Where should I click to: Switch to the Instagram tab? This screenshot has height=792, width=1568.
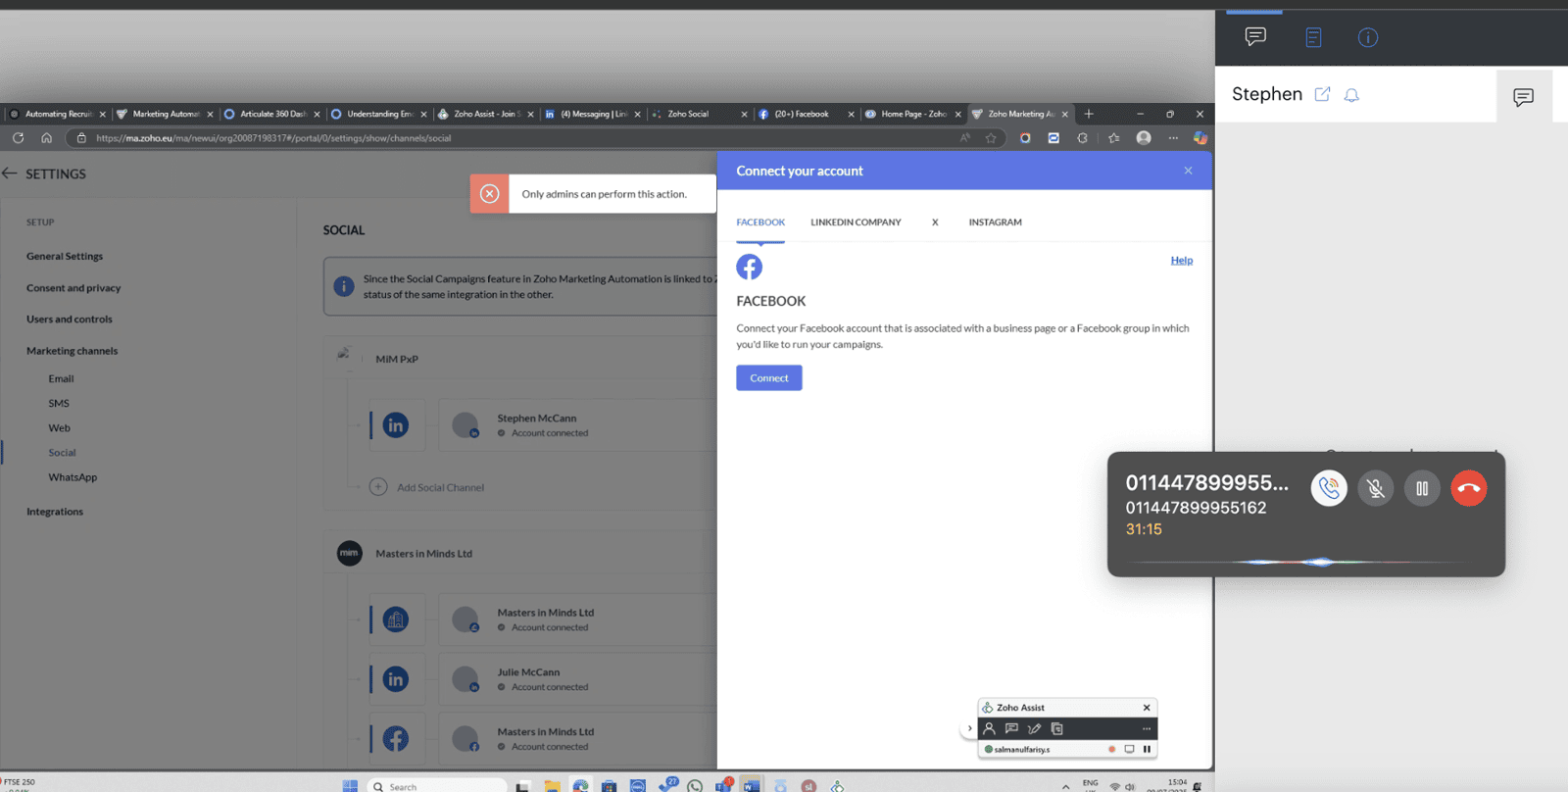pyautogui.click(x=995, y=223)
